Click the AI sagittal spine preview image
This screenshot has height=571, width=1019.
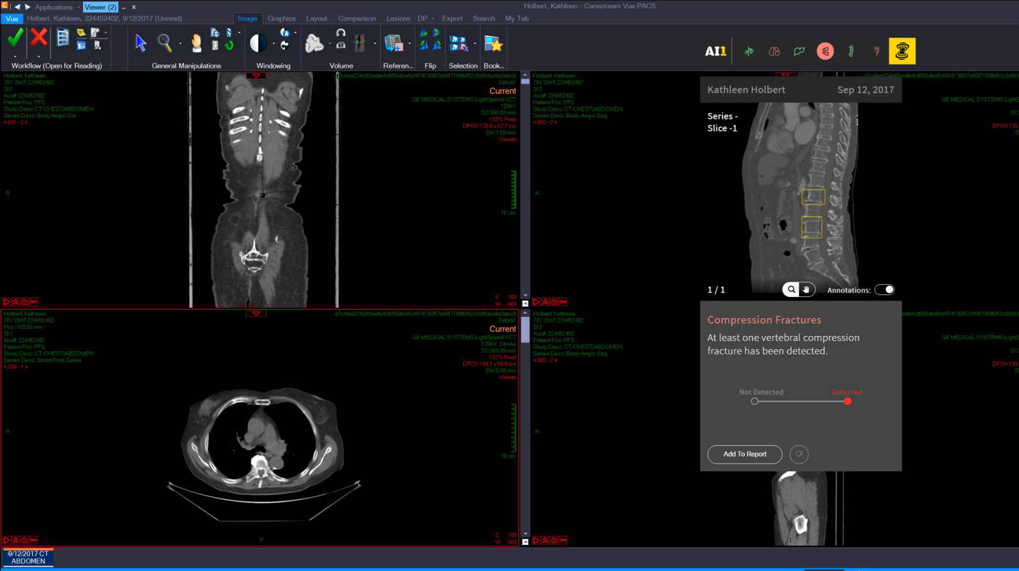point(801,198)
